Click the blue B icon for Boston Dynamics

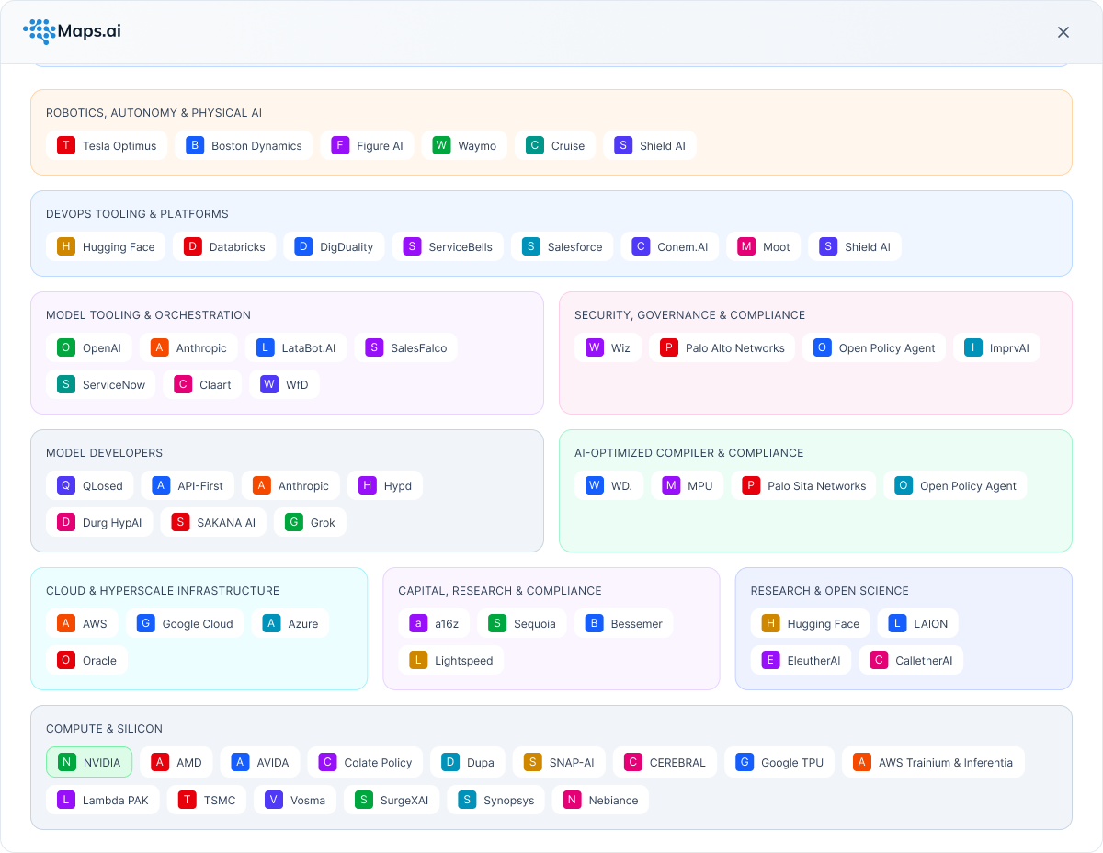pos(194,145)
